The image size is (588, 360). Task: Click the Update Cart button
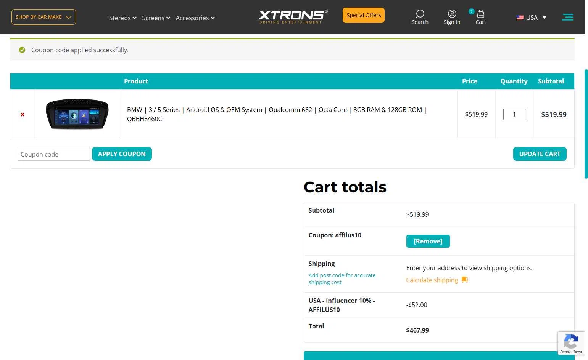click(540, 154)
